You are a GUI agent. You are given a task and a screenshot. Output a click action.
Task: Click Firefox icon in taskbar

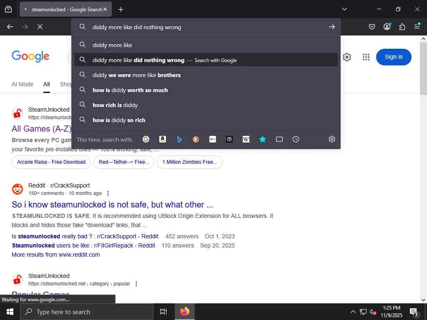pyautogui.click(x=185, y=312)
